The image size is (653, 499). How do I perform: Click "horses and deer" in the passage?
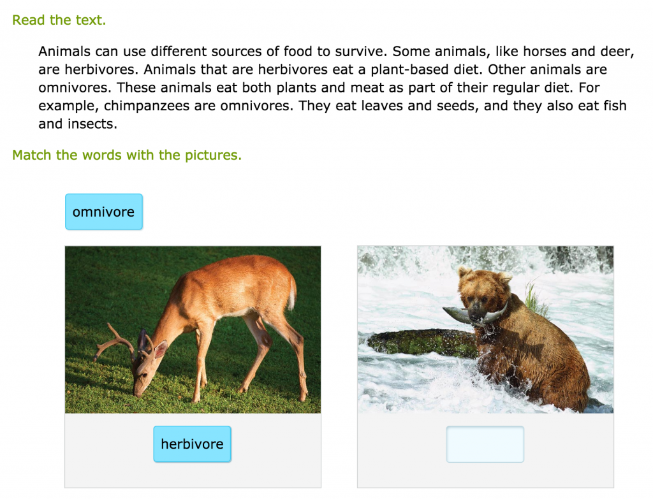coord(578,51)
